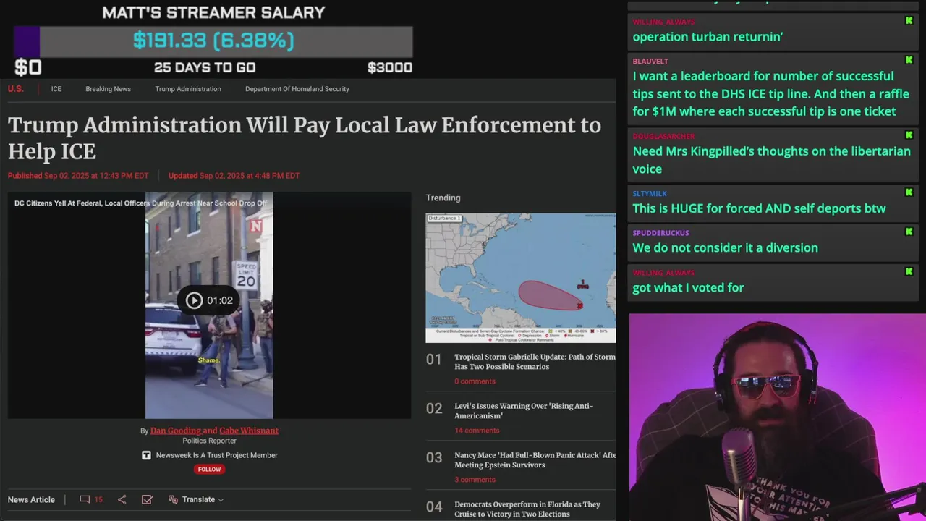Click the K badge beside 'got what I voted for'
This screenshot has width=926, height=521.
[x=909, y=271]
